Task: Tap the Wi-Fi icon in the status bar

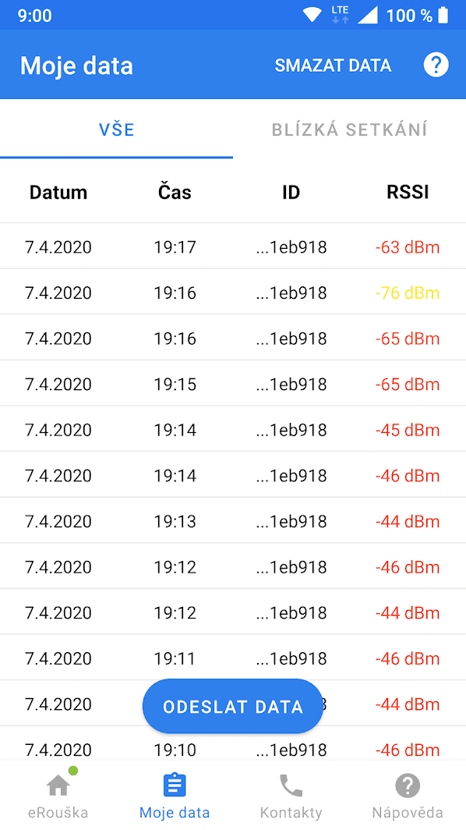Action: pos(311,14)
